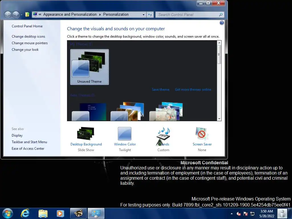Open Help with the question mark icon

tap(222, 23)
